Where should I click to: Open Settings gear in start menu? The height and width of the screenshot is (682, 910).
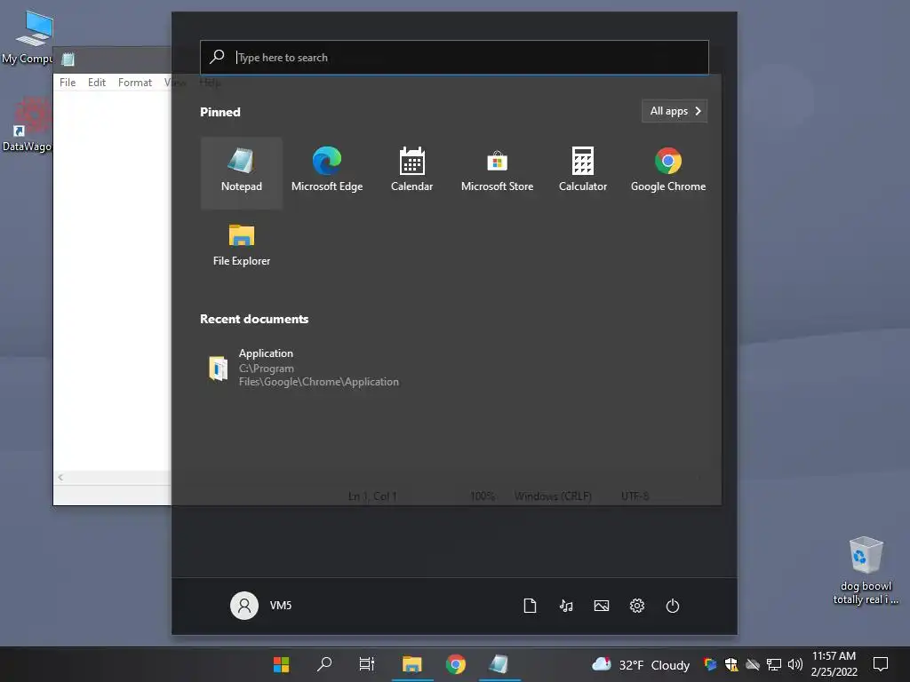[x=636, y=606]
